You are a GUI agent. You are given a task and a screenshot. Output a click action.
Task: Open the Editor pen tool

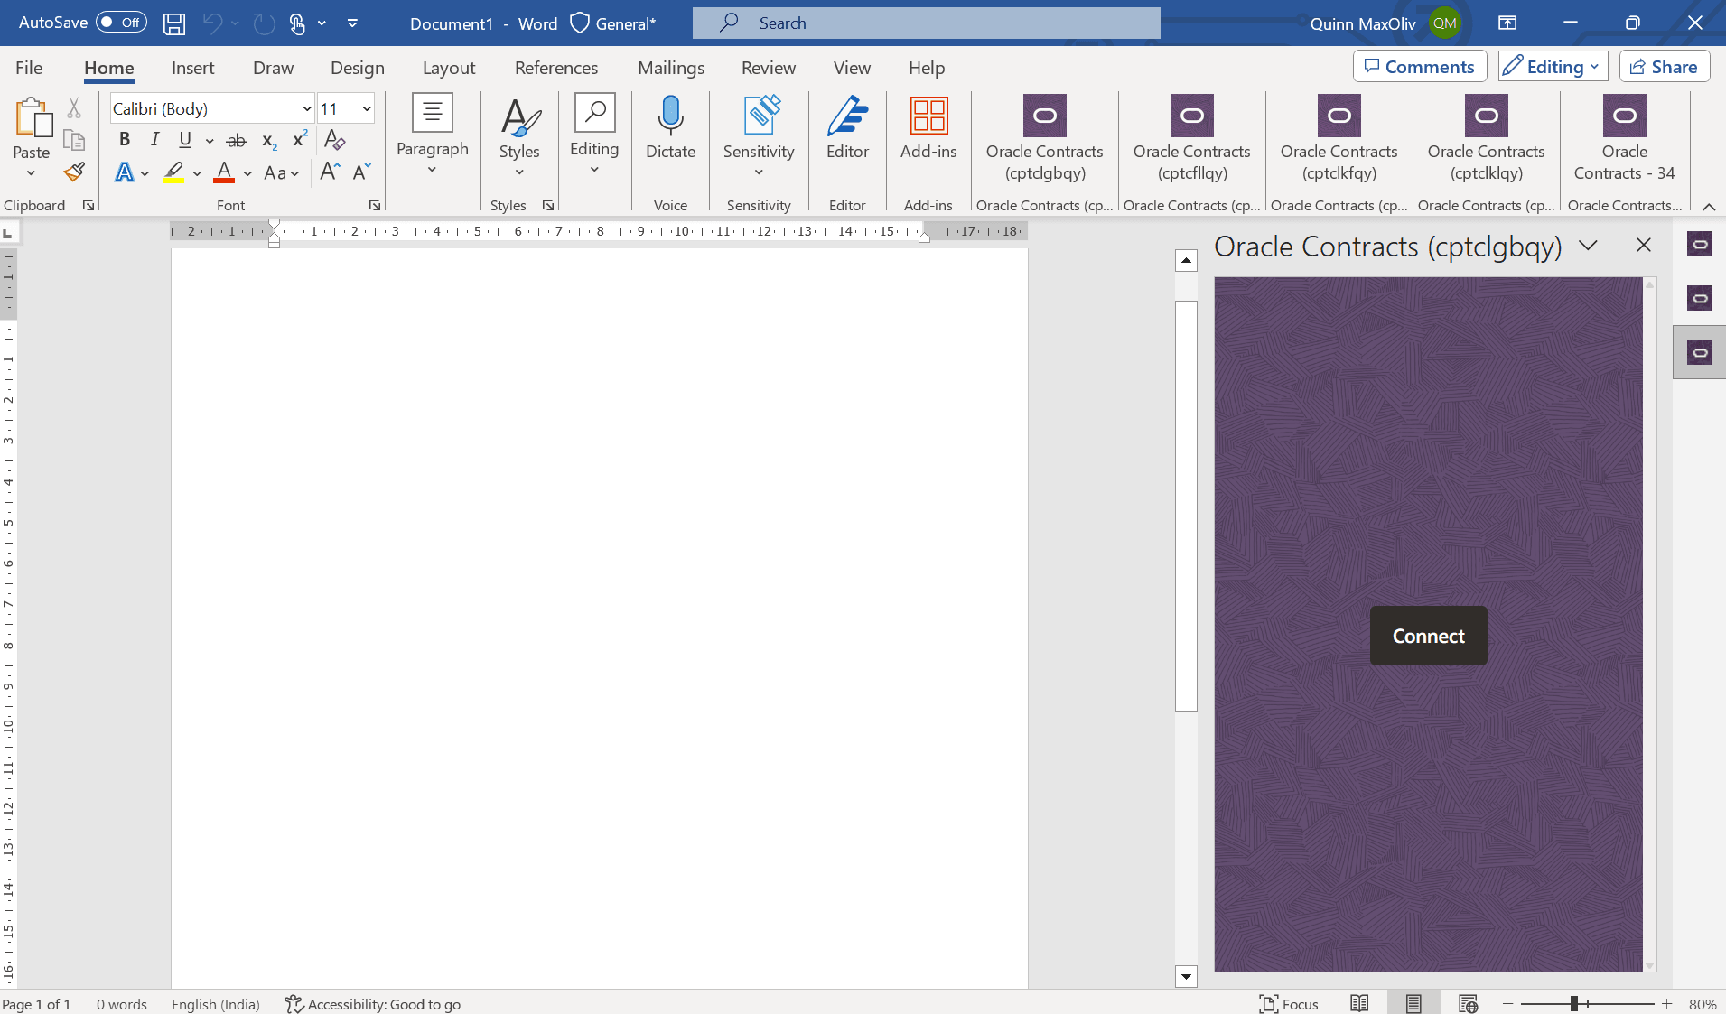(x=847, y=128)
